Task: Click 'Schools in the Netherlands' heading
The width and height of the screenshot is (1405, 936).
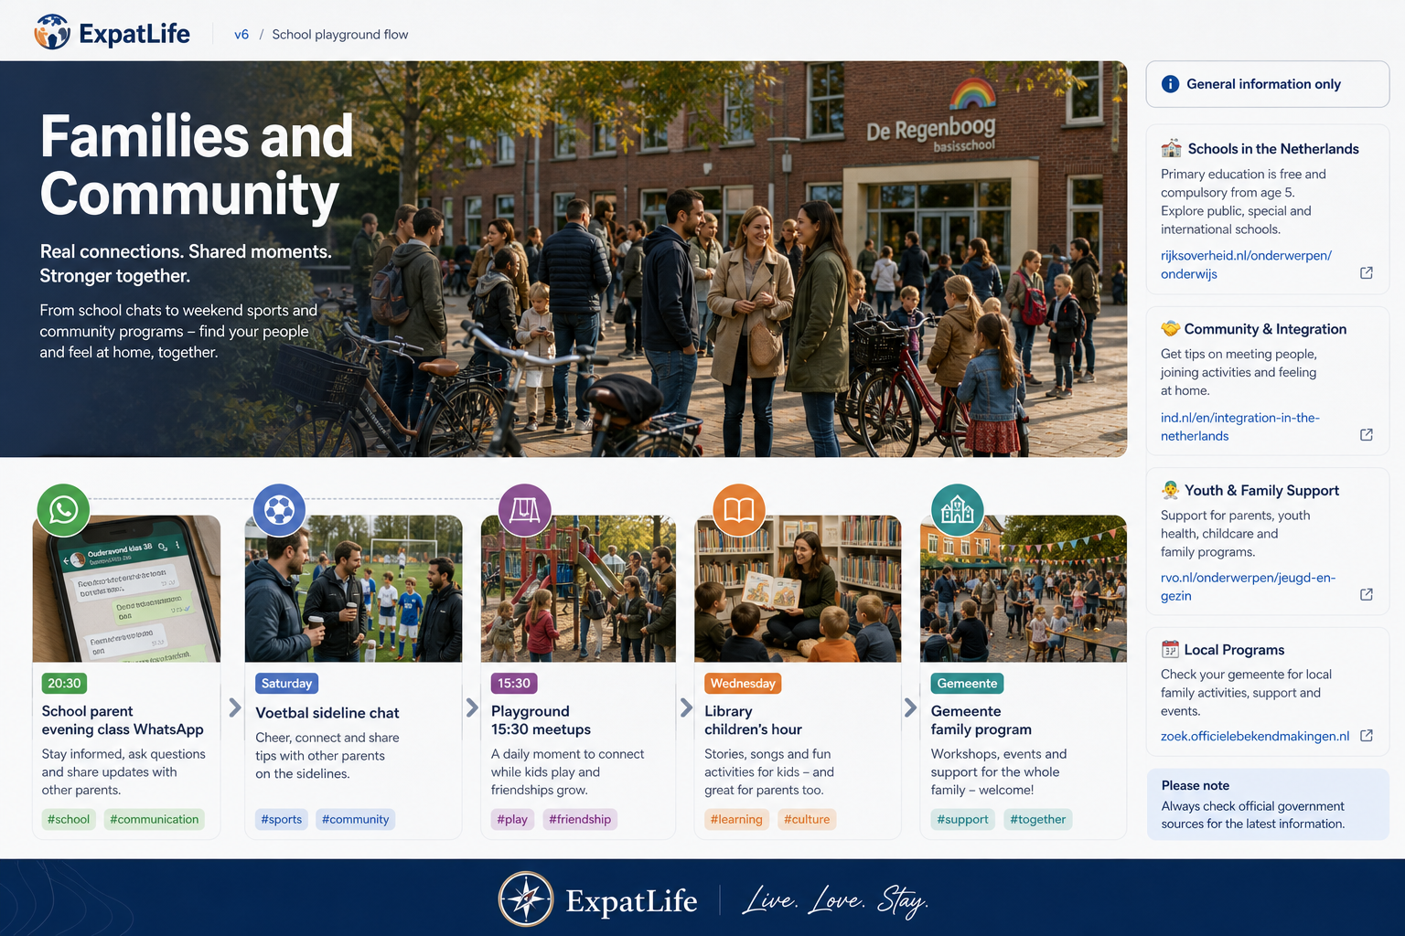Action: 1273,149
